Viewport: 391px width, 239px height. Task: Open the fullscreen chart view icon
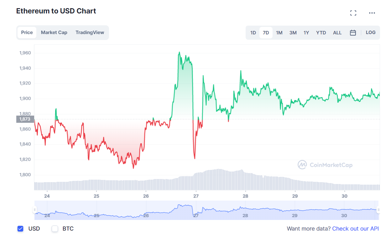(x=353, y=13)
